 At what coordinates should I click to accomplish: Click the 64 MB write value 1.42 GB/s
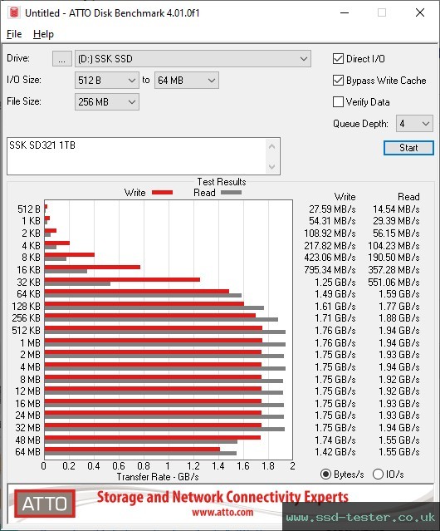click(335, 452)
